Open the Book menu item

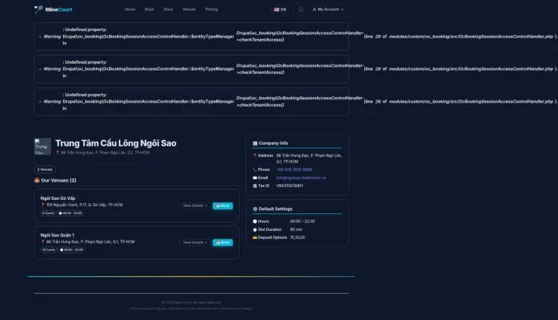coord(150,10)
